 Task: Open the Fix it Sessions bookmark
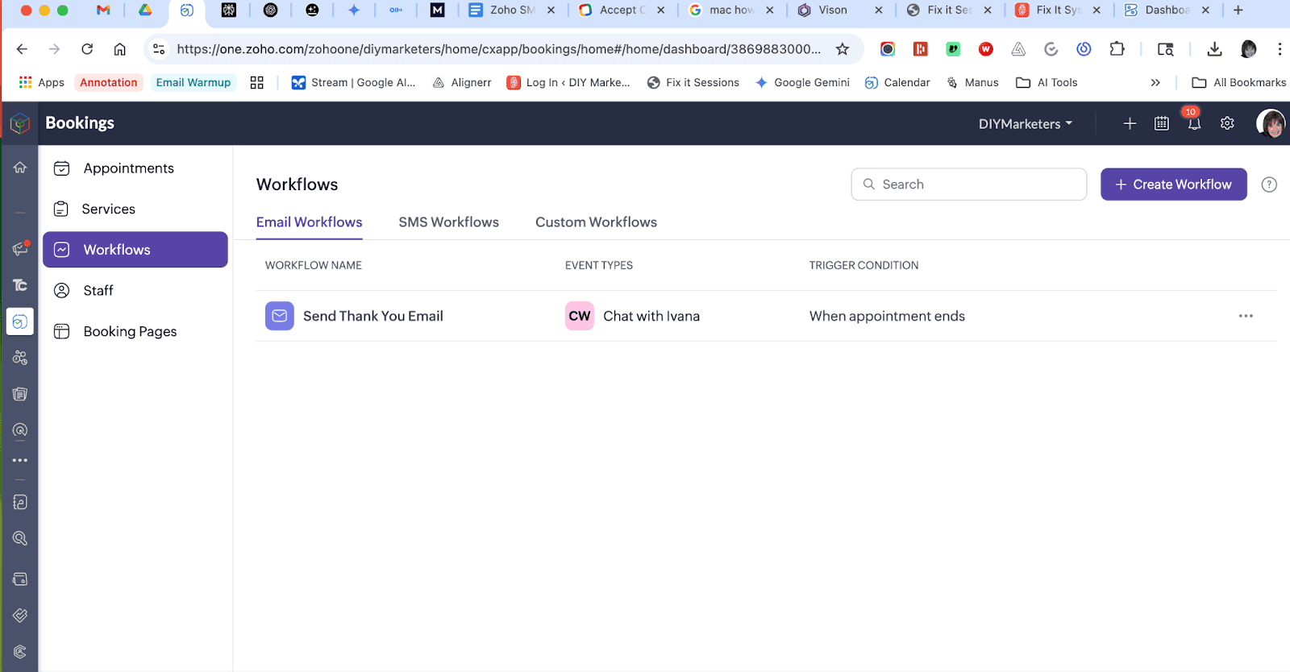[693, 82]
